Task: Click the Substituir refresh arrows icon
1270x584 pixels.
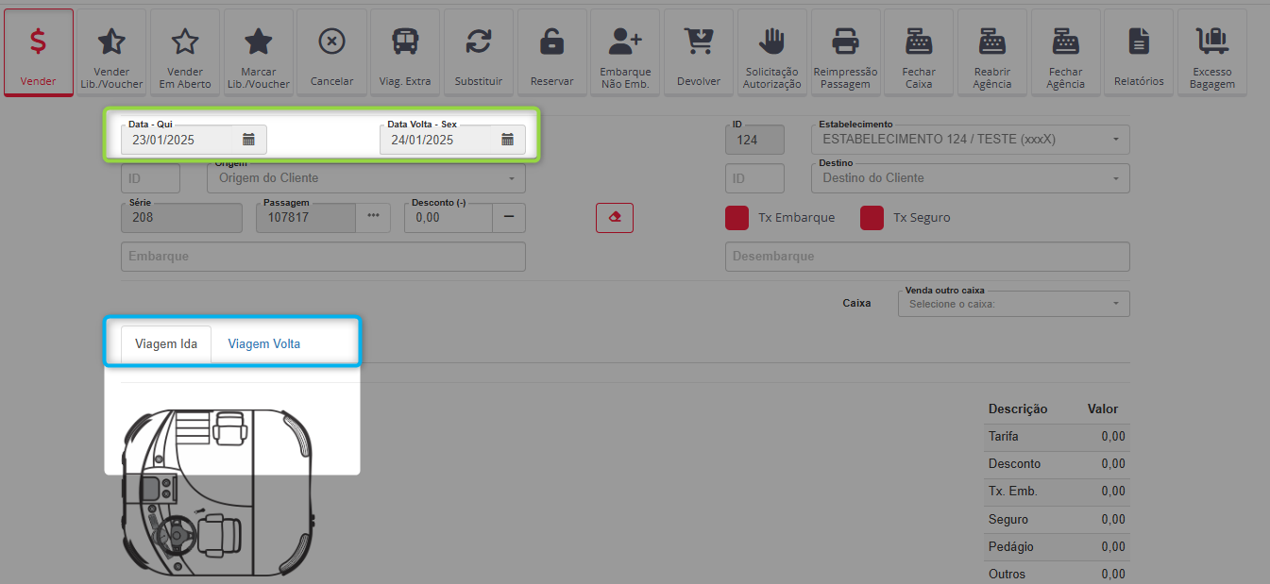Action: 479,42
